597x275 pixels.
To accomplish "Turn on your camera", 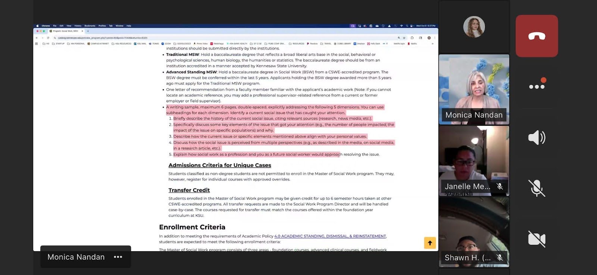I will click(537, 239).
